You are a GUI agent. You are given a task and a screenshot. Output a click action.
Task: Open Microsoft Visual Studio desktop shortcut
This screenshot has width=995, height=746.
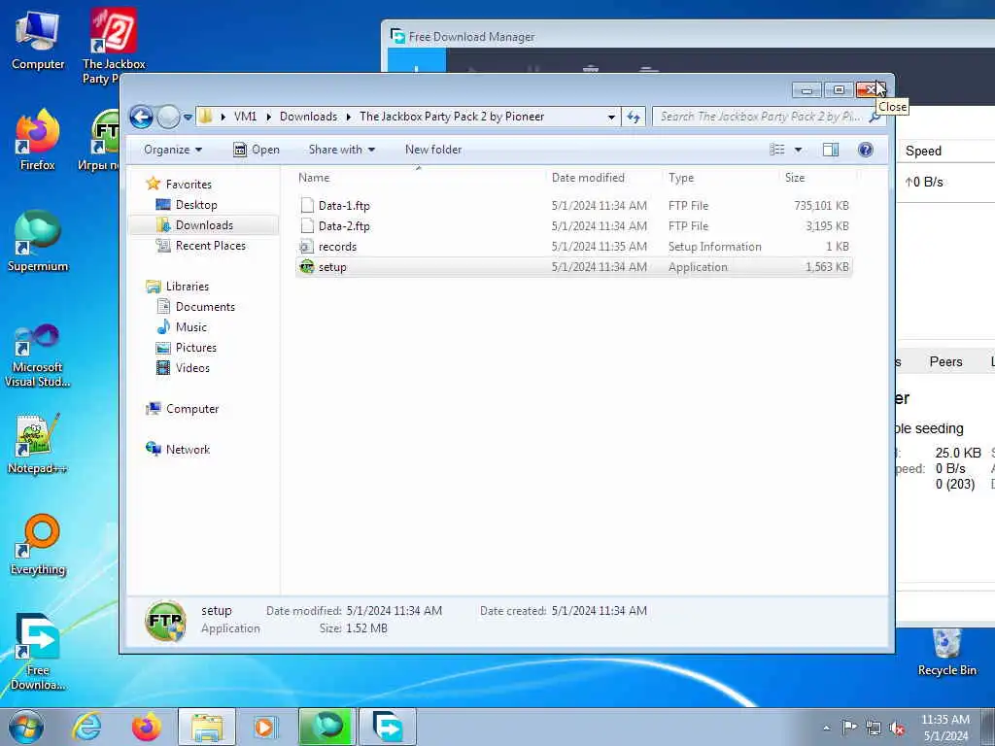(x=38, y=356)
